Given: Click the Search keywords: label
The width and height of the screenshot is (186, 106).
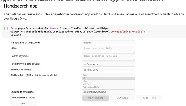Looking at the screenshot, I should 20,56.
